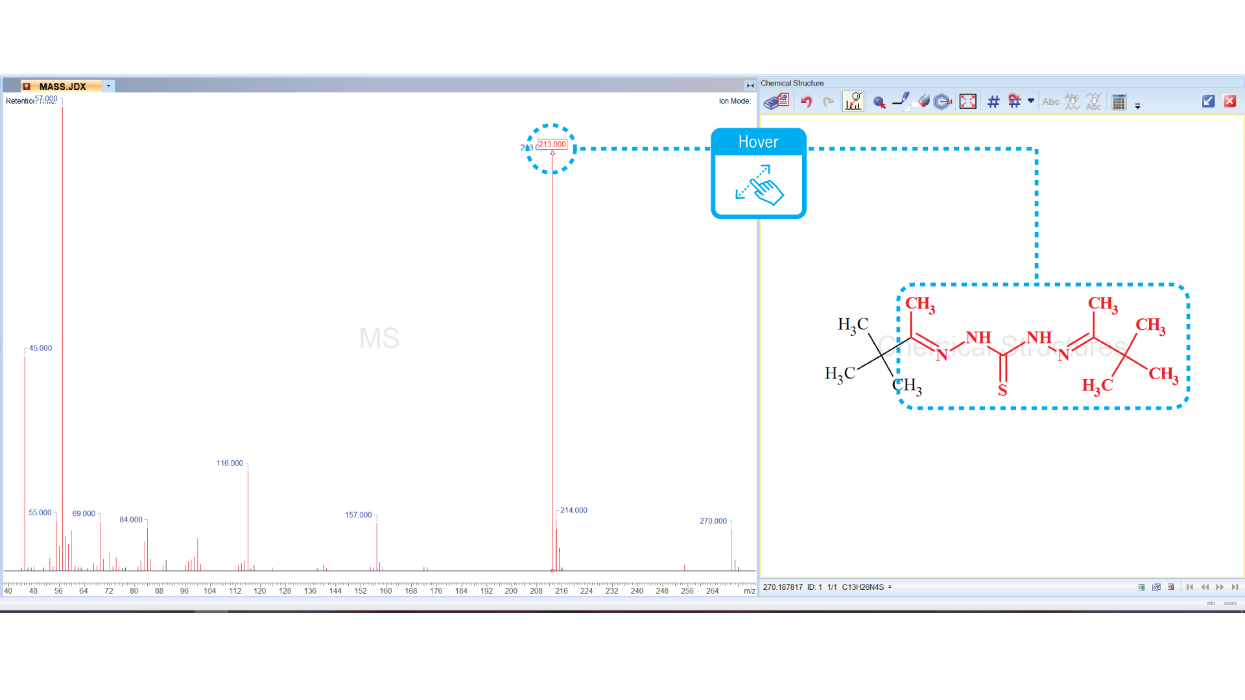The width and height of the screenshot is (1245, 700).
Task: Open the formula dropdown beside C13H26N4S
Action: coord(890,587)
